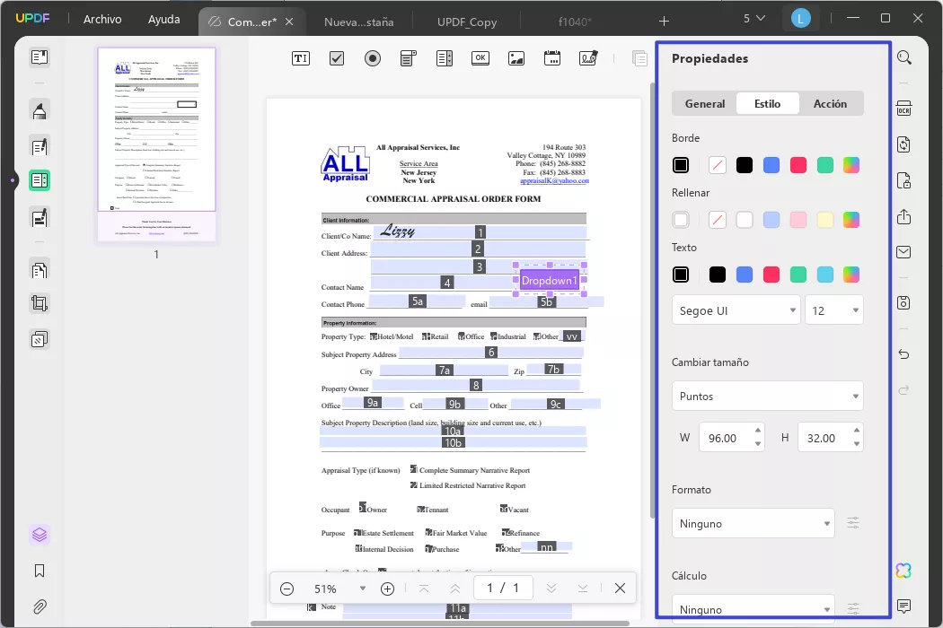Viewport: 943px width, 628px height.
Task: Select the Date Field form tool
Action: (x=552, y=58)
